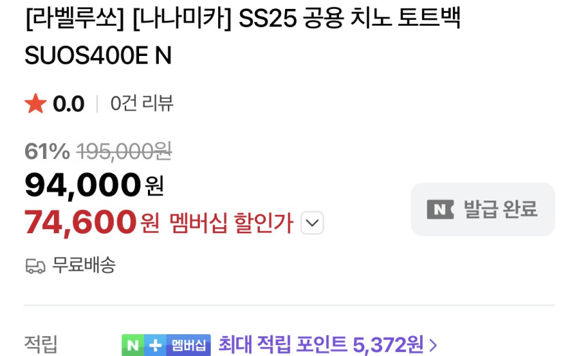Viewport: 579px width, 356px height.
Task: Open the 0건 리뷰 link
Action: (142, 104)
